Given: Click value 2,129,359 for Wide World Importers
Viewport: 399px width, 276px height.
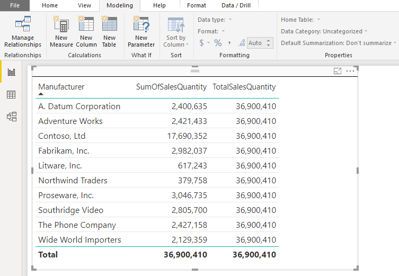Looking at the screenshot, I should point(189,239).
